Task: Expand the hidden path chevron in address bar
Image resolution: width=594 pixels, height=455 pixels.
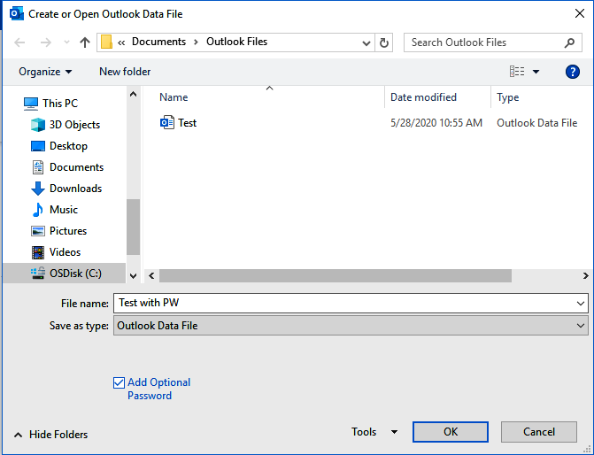Action: [121, 42]
